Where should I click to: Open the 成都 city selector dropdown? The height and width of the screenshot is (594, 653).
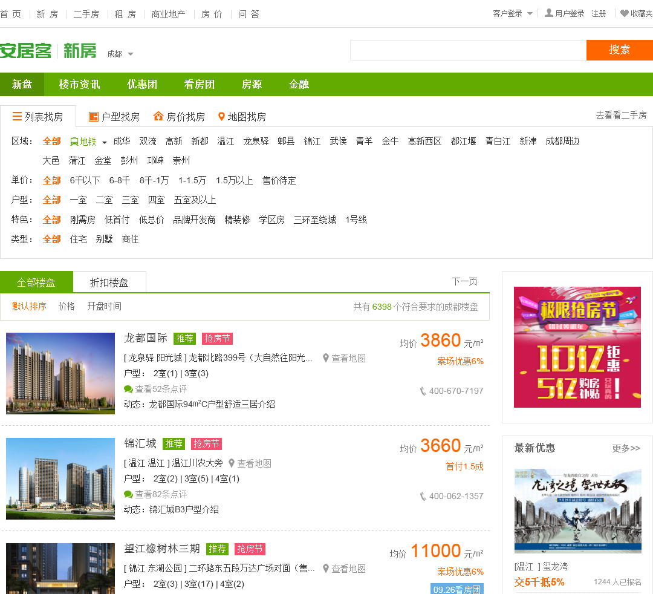(120, 54)
